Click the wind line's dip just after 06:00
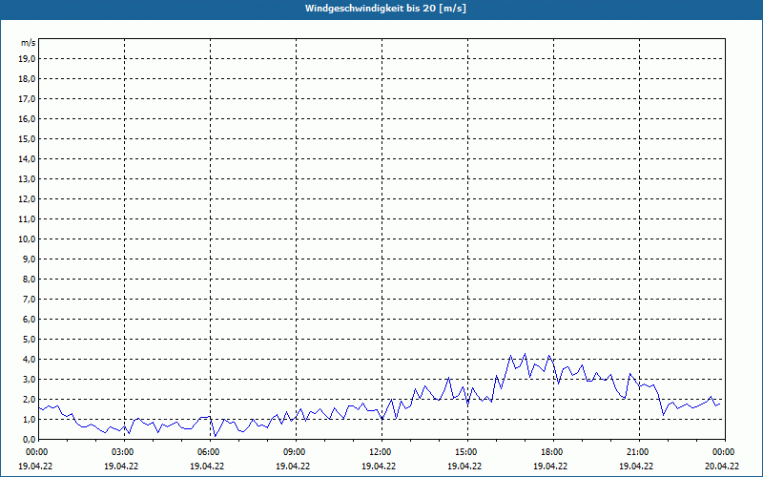This screenshot has height=477, width=763. [216, 435]
